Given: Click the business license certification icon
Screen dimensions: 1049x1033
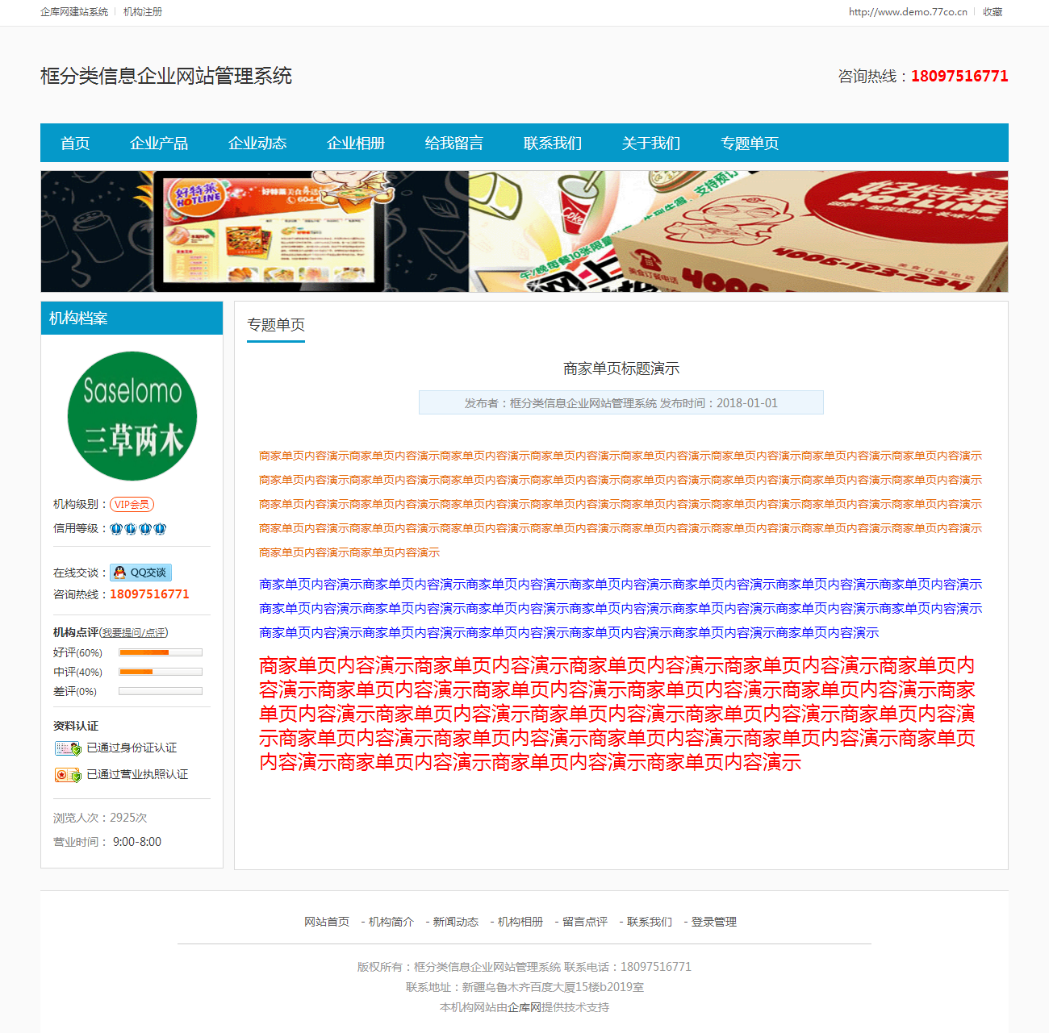Looking at the screenshot, I should pos(68,775).
